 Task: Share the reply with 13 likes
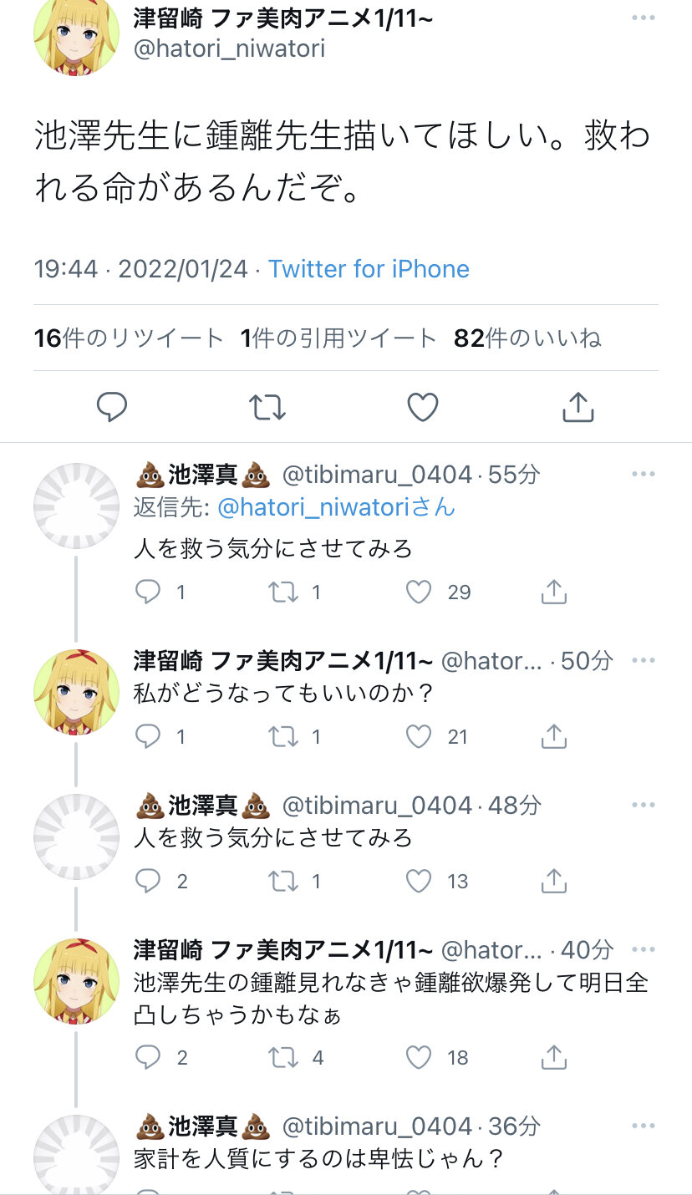coord(554,882)
